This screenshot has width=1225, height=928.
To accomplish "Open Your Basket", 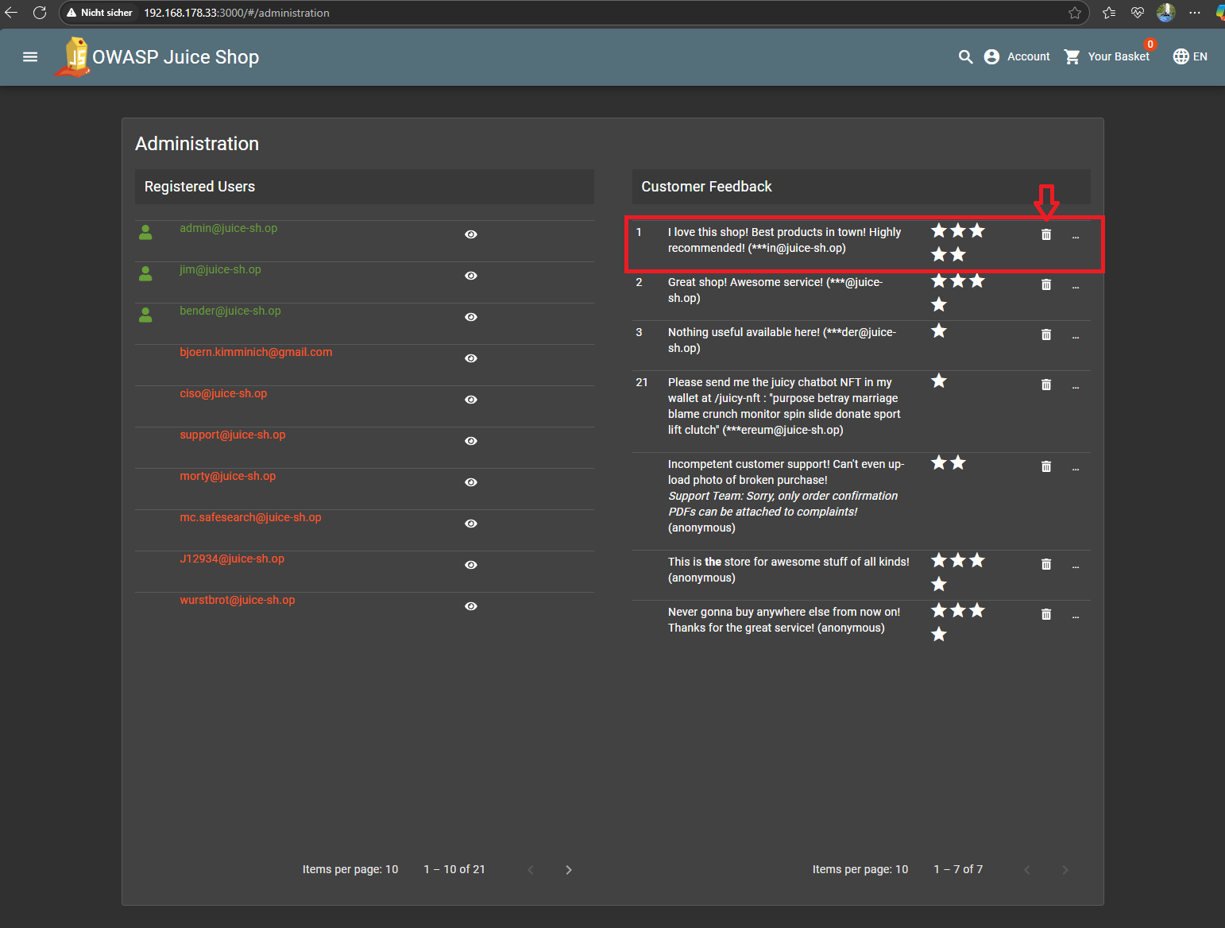I will (1107, 56).
